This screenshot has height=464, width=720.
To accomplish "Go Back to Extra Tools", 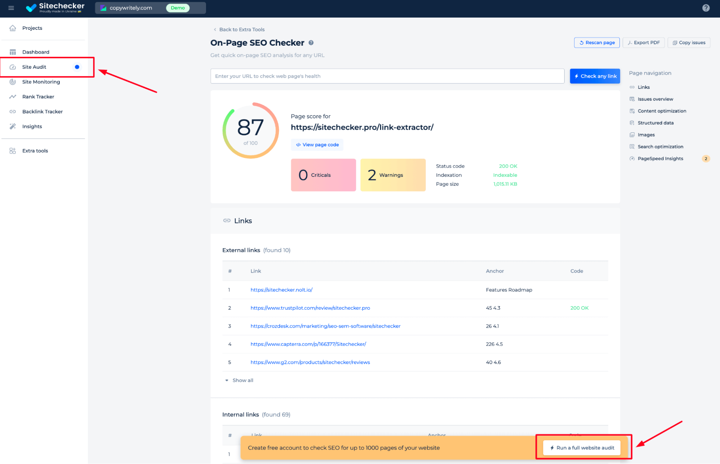I will tap(239, 29).
